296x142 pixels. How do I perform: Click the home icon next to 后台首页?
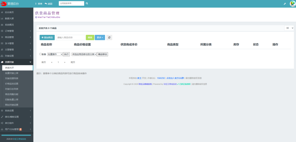tap(2, 12)
